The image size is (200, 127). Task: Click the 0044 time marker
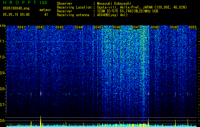[x=79, y=27]
